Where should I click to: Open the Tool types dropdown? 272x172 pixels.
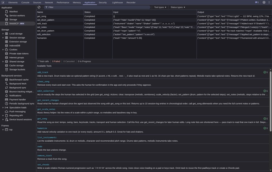(x=160, y=7)
